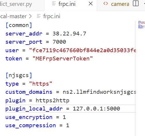Click the [common] section header
145x136 pixels.
[x=19, y=25]
